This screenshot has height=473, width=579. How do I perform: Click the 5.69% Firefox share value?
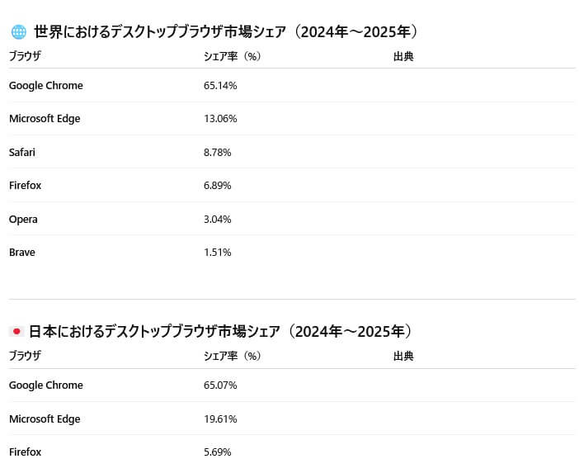point(218,452)
